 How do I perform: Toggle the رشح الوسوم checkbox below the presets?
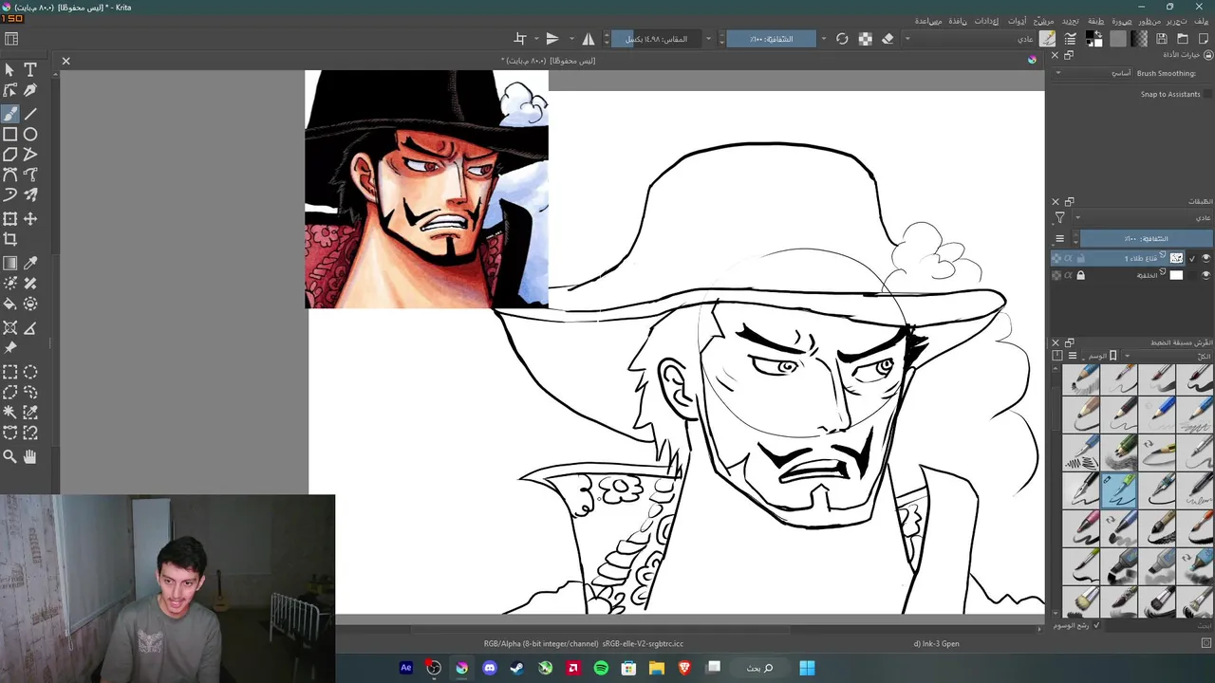click(x=1097, y=625)
